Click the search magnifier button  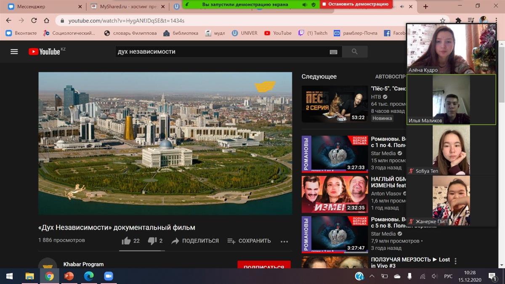[x=354, y=52]
